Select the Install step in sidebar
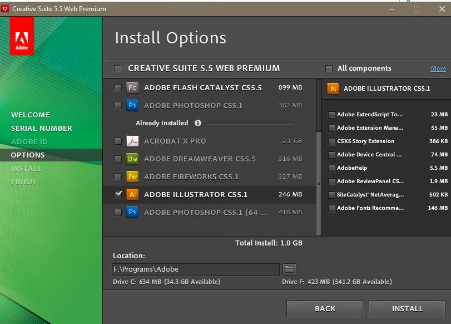 click(26, 169)
